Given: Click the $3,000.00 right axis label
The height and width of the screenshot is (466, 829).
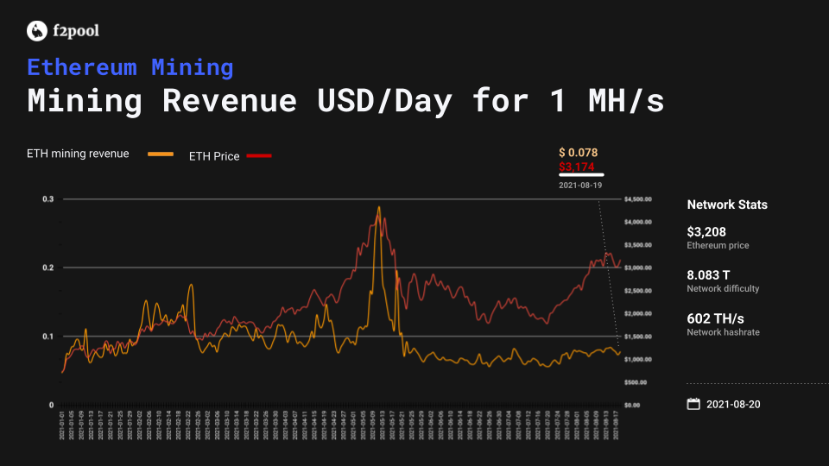Looking at the screenshot, I should [x=637, y=268].
